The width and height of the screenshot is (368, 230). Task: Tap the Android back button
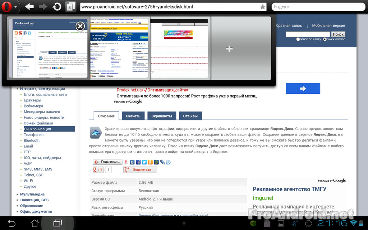click(11, 223)
